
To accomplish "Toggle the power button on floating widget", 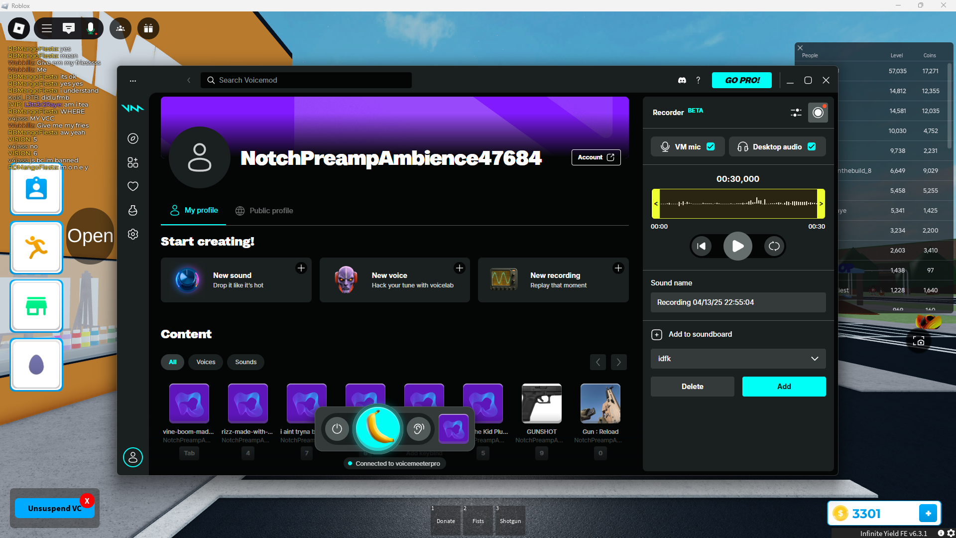I will click(x=337, y=428).
